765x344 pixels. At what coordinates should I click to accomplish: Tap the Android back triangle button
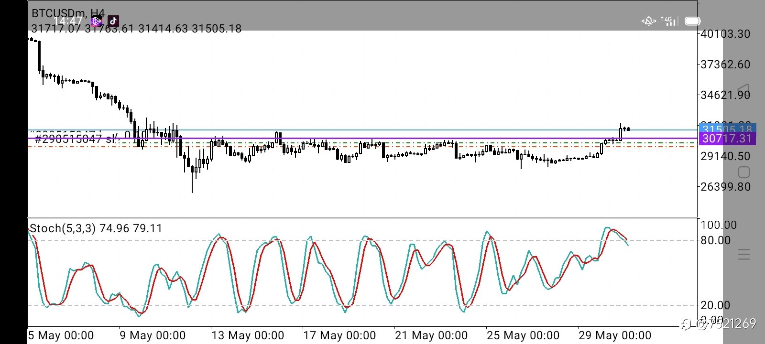[x=744, y=90]
